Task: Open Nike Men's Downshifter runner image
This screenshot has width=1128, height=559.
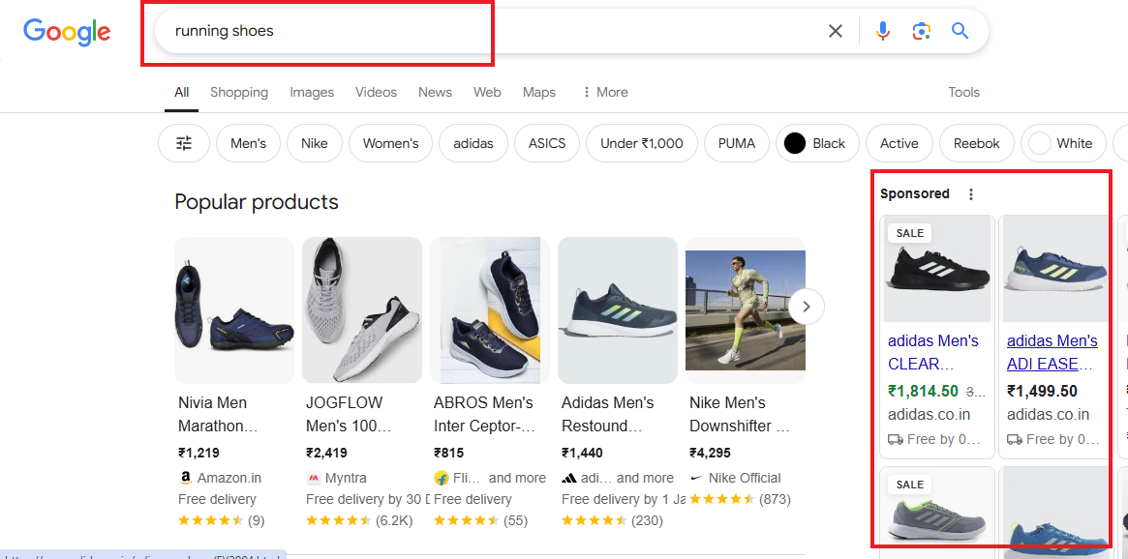Action: [746, 310]
